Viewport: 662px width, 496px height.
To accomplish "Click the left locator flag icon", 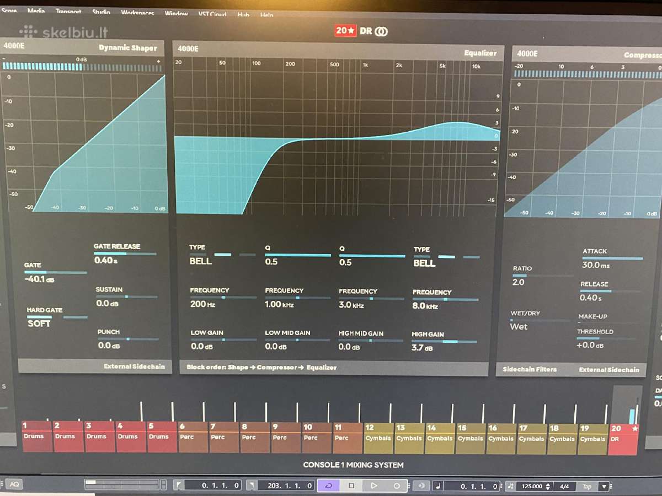I will [x=178, y=486].
